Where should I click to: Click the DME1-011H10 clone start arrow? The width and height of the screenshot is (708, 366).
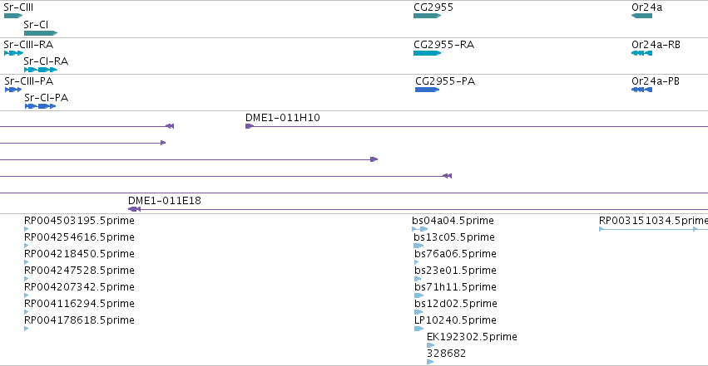[x=250, y=126]
